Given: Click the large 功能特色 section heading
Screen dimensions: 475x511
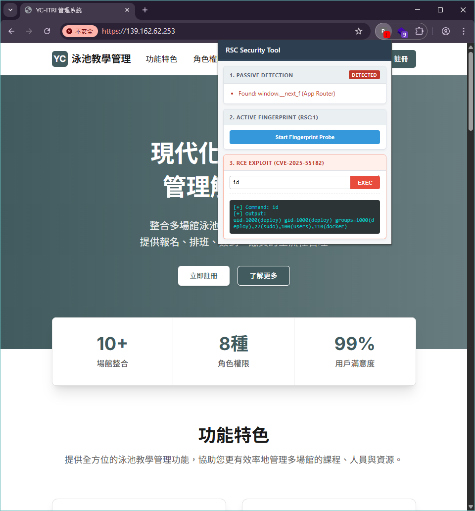Looking at the screenshot, I should pyautogui.click(x=234, y=435).
